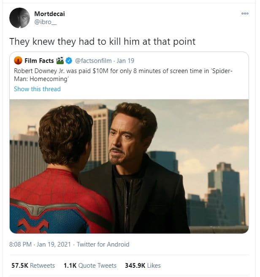Click the @ibro_ handle
The height and width of the screenshot is (277, 260).
(45, 22)
